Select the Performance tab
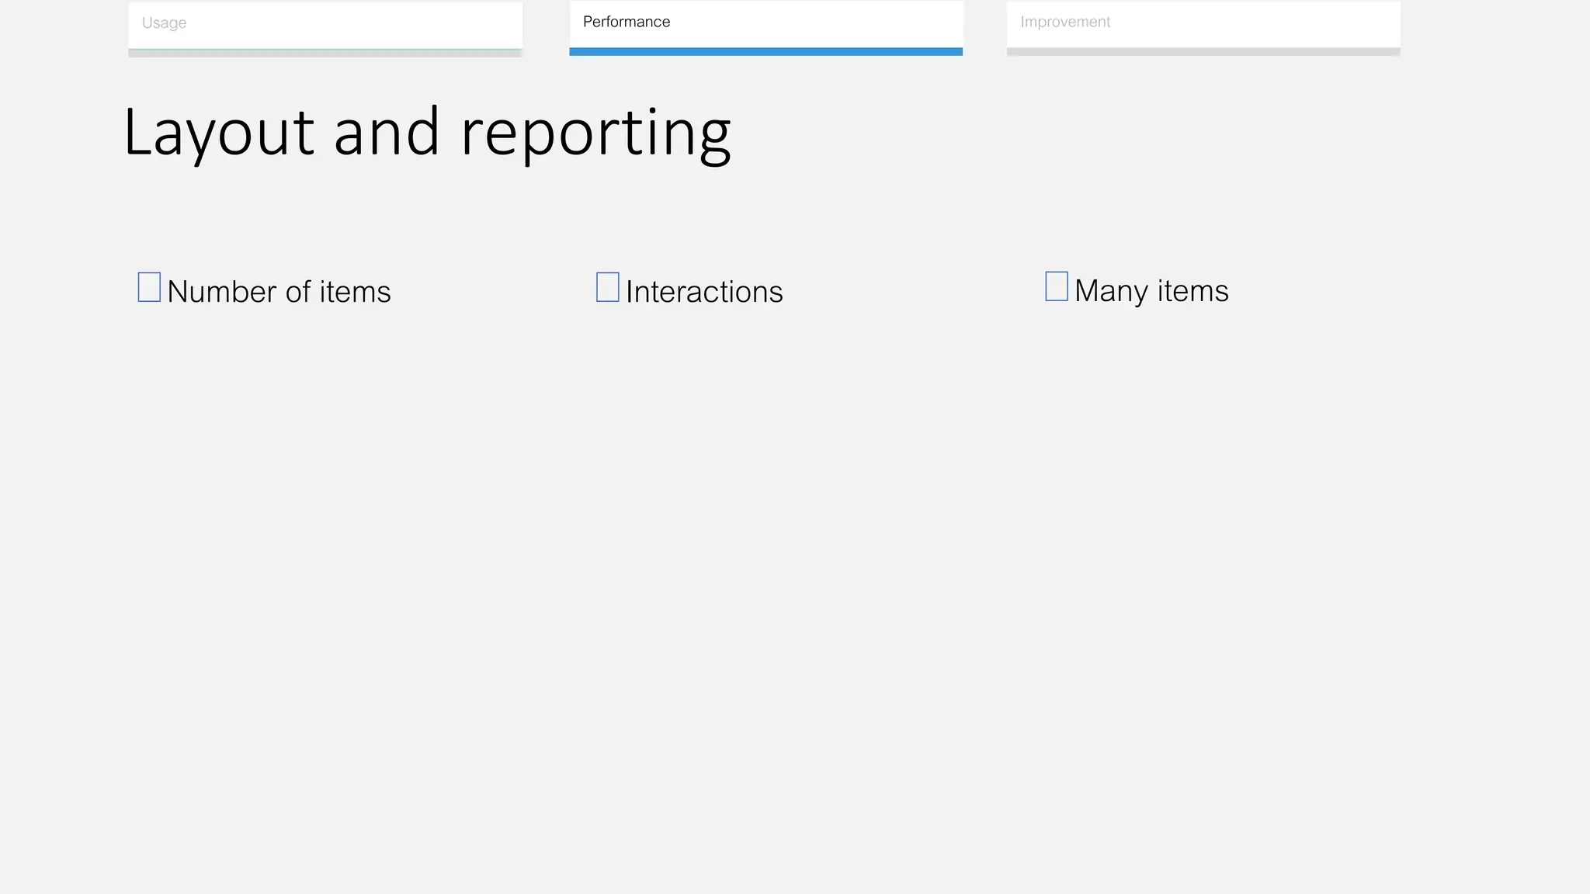The width and height of the screenshot is (1590, 894). pyautogui.click(x=766, y=27)
